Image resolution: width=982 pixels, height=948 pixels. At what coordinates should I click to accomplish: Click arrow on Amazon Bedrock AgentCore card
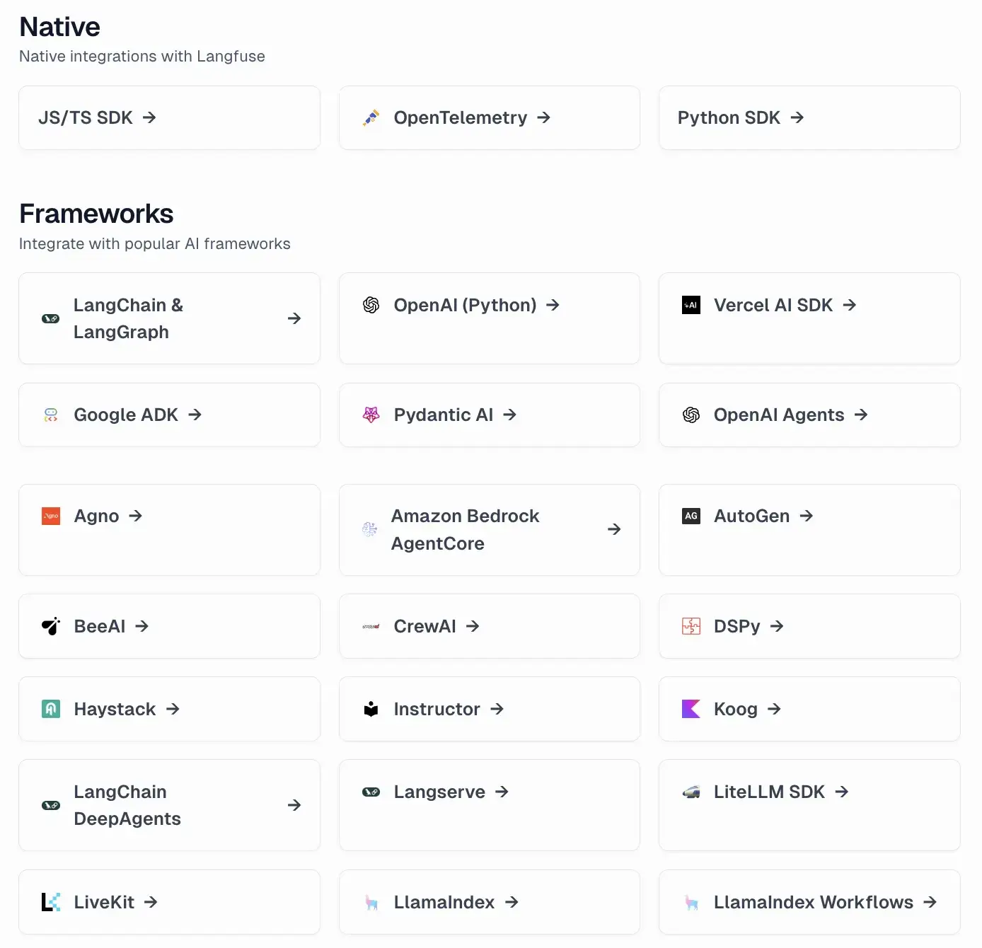click(614, 530)
